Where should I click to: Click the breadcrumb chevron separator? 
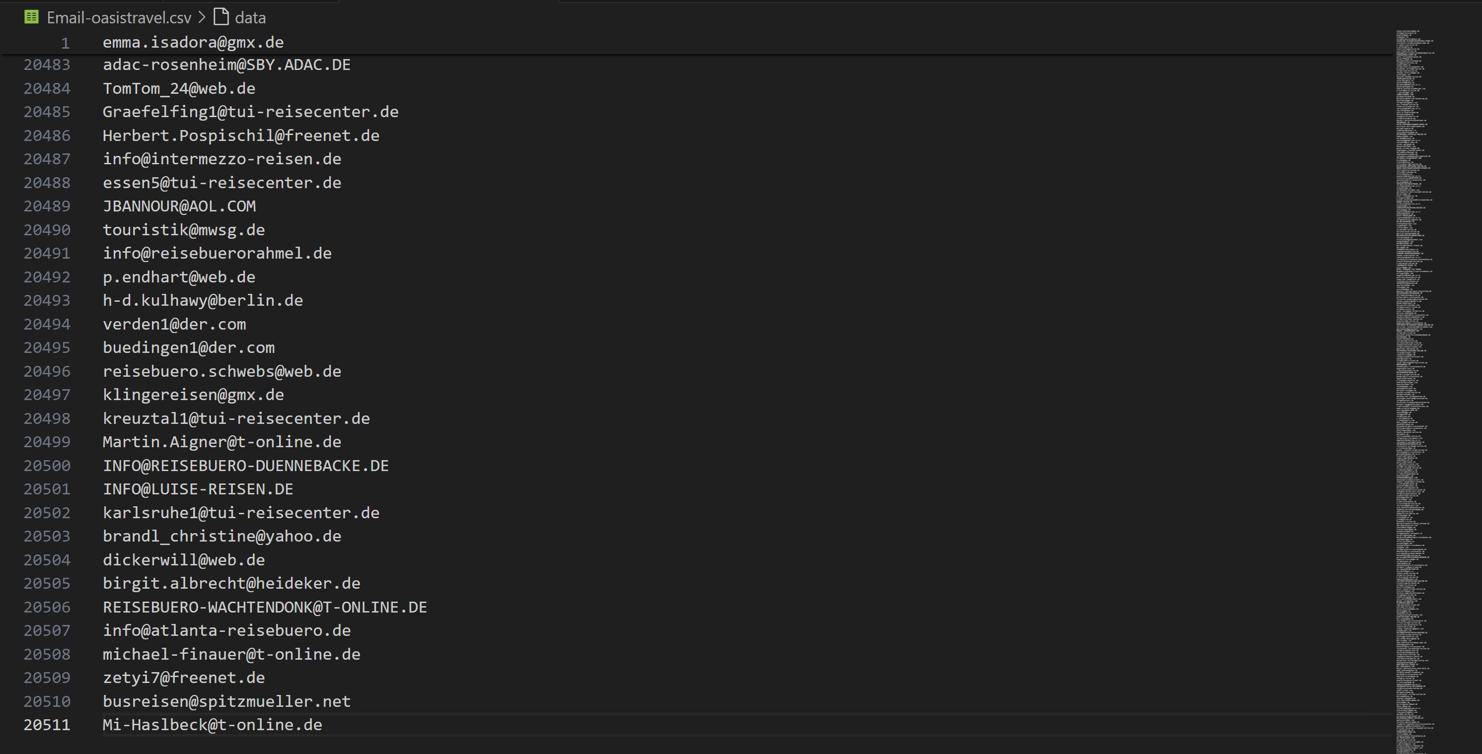click(x=202, y=17)
